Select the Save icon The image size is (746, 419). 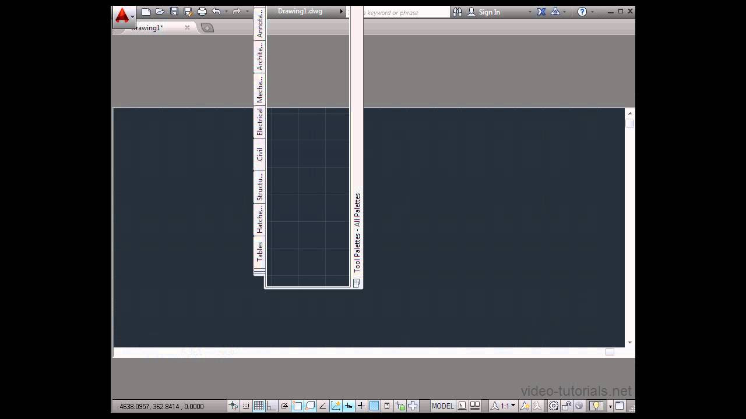click(174, 11)
